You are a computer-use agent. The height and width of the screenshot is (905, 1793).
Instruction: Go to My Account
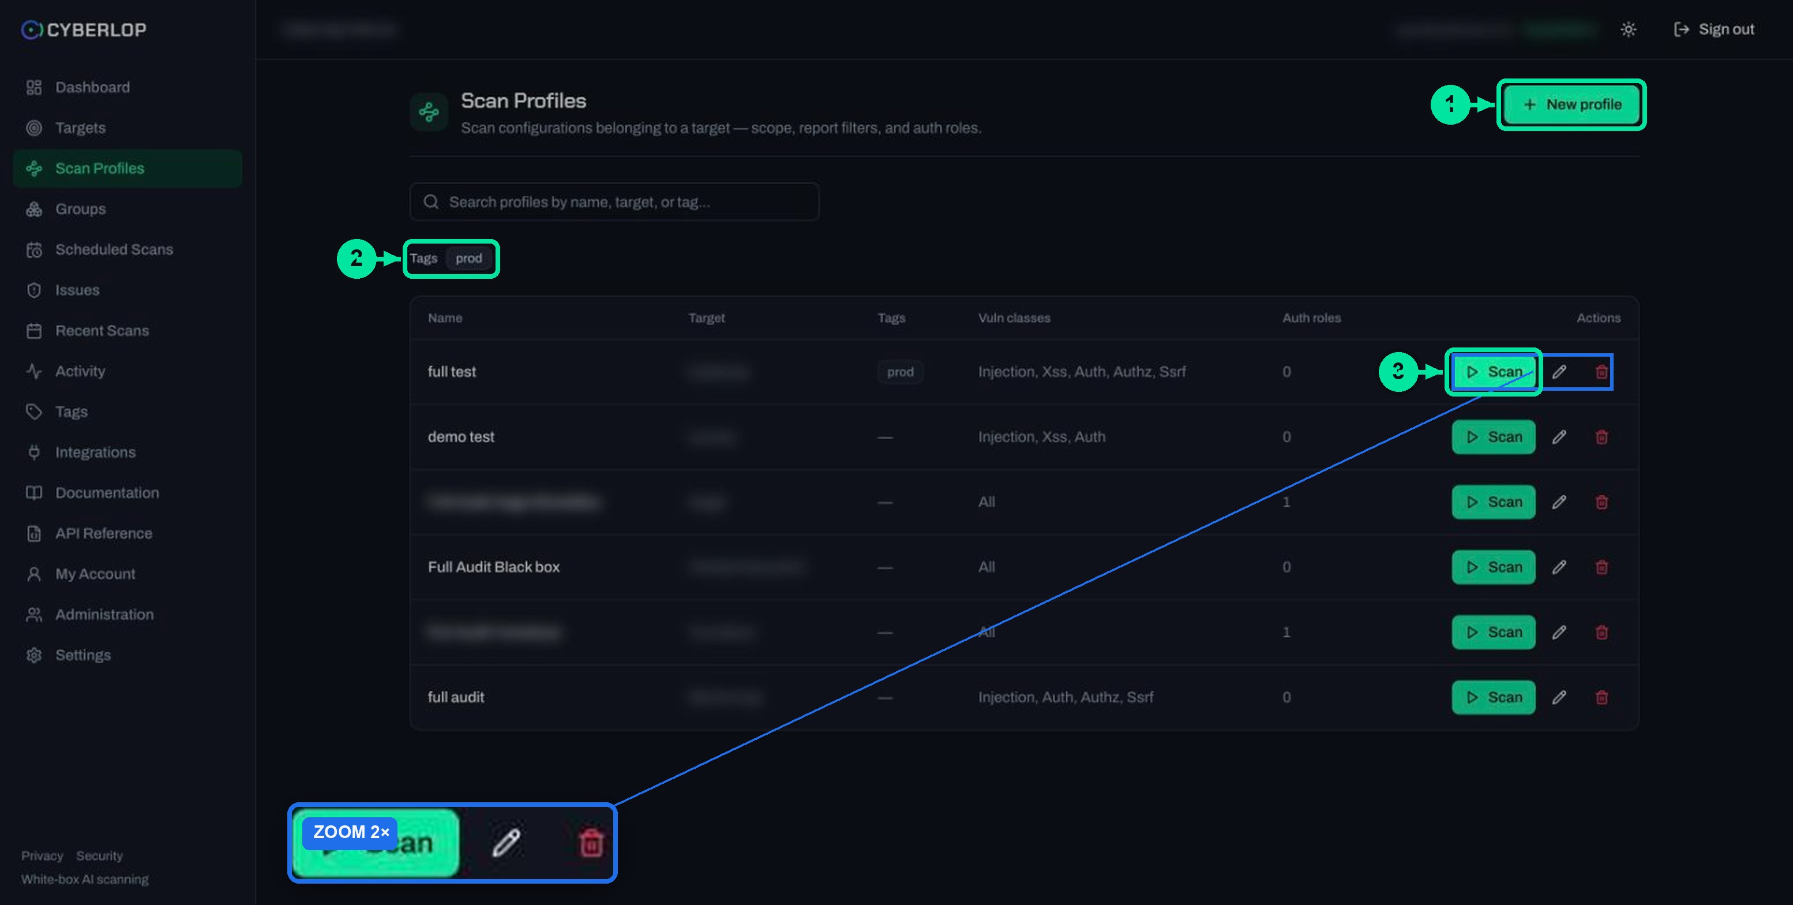pos(127,574)
